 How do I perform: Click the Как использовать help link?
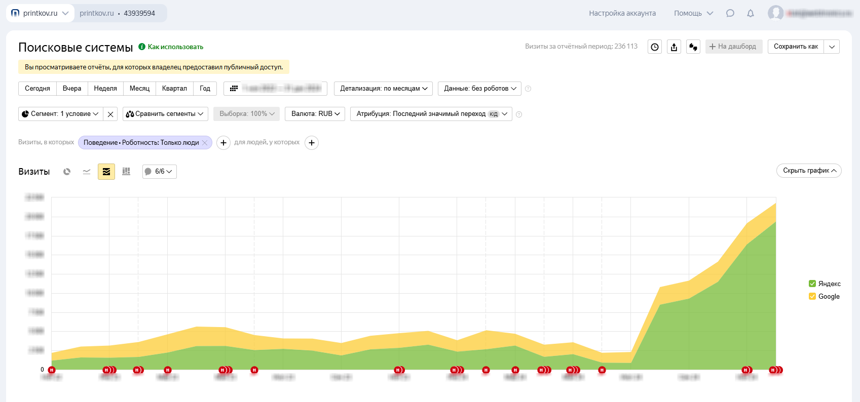[x=175, y=47]
